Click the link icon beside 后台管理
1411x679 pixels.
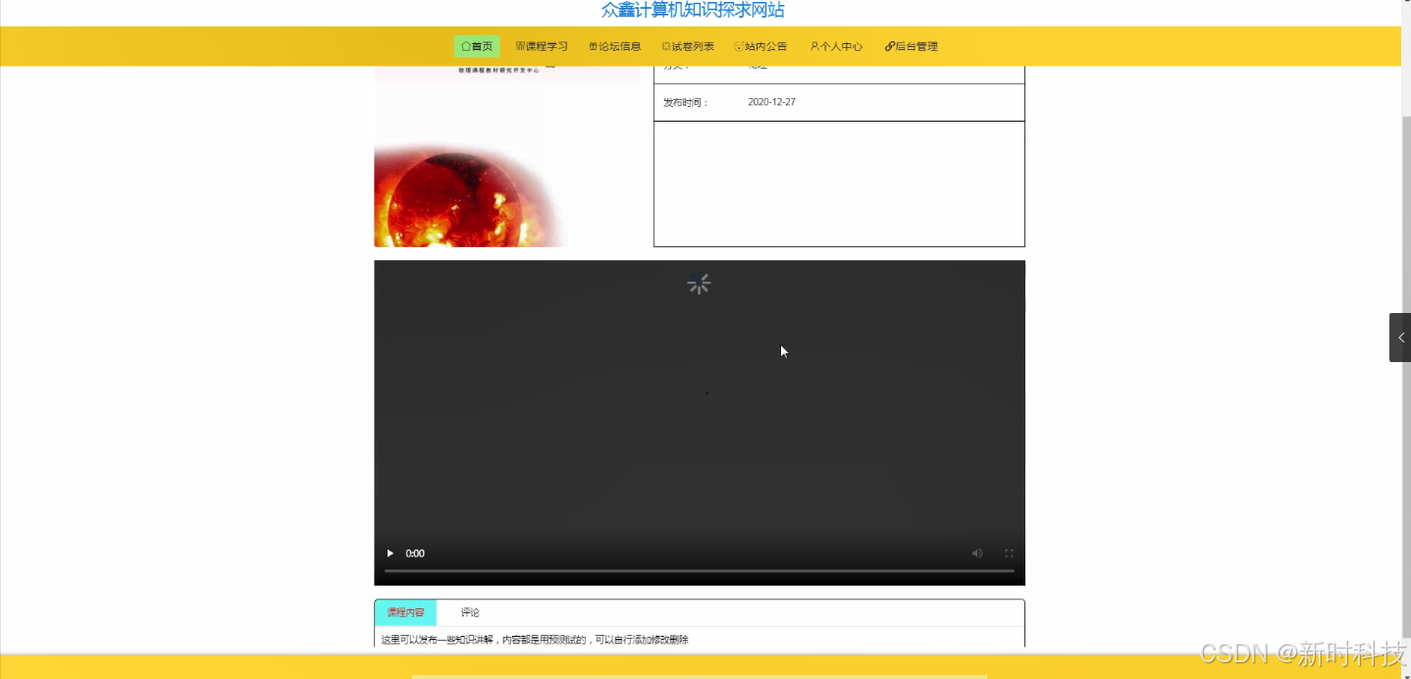pos(890,46)
